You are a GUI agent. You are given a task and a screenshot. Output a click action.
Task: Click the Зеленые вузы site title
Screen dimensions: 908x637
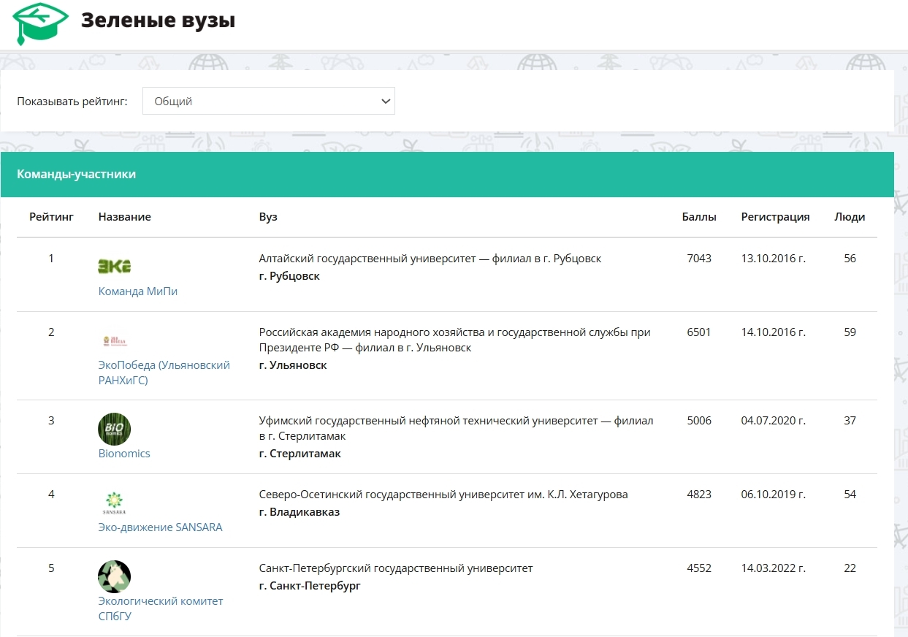(x=158, y=20)
